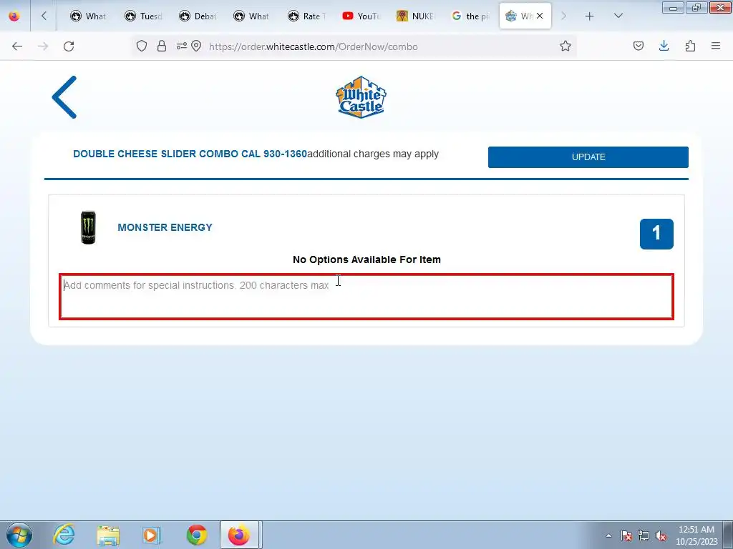Open the Firefox hamburger menu
733x549 pixels.
pyautogui.click(x=716, y=46)
